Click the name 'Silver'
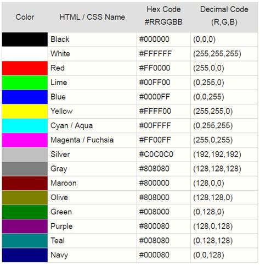Screen dimensions: 260x265 60,154
